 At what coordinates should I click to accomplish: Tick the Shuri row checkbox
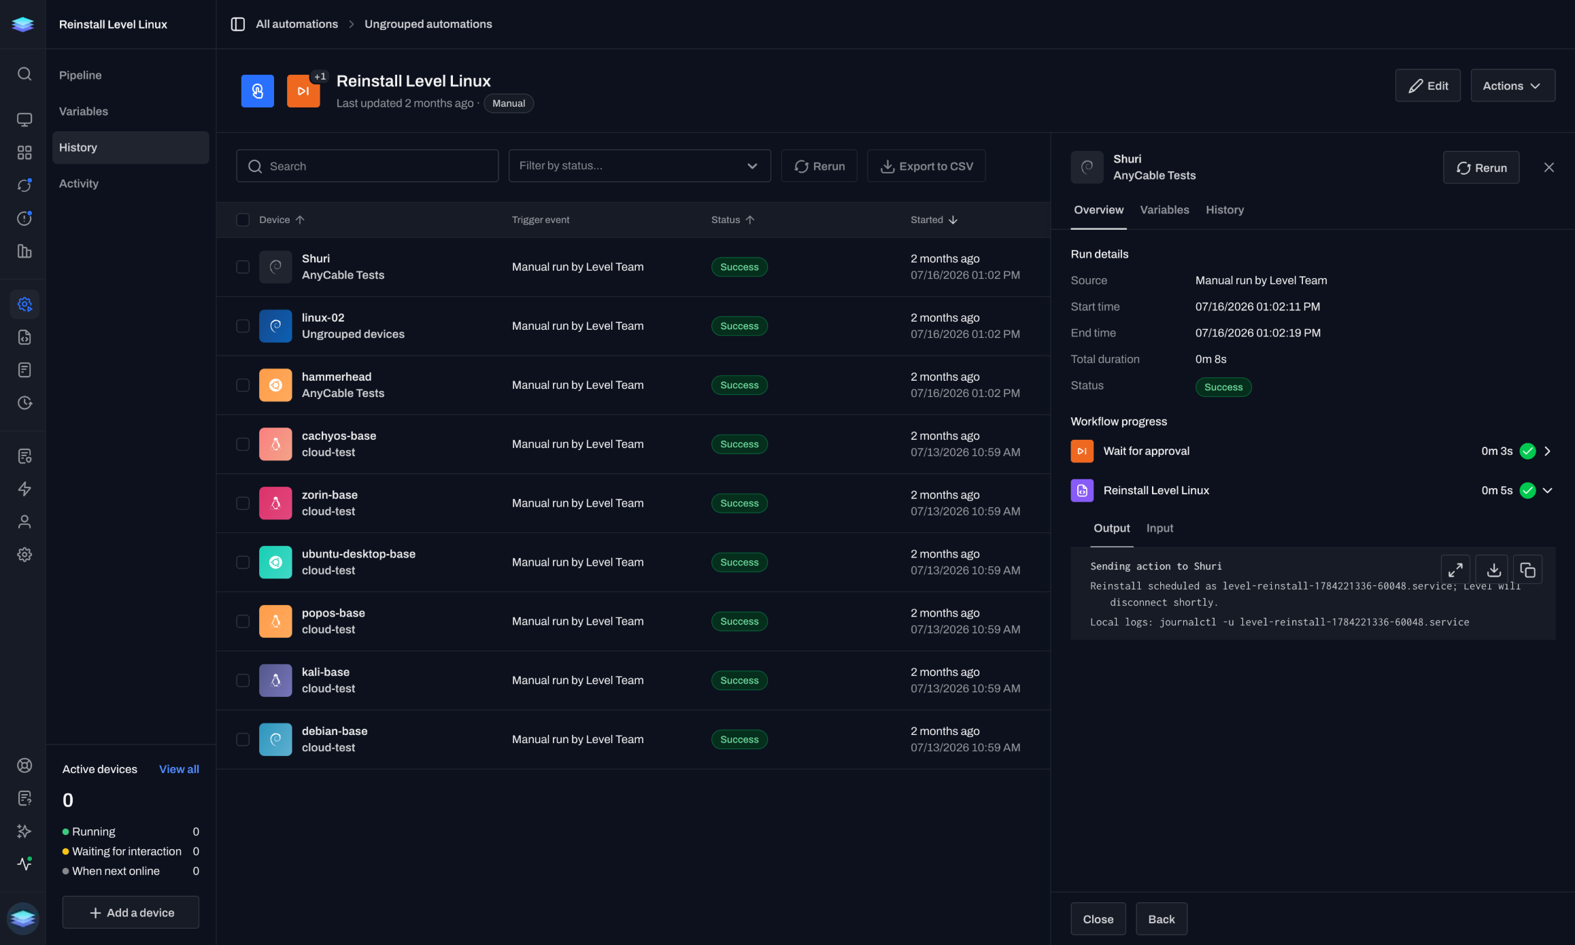point(243,267)
